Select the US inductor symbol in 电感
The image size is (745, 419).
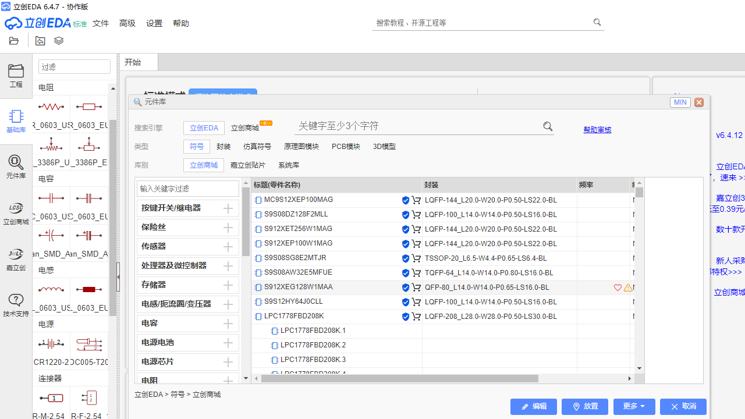coord(51,296)
